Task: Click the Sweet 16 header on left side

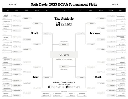Action: [x=26, y=10]
